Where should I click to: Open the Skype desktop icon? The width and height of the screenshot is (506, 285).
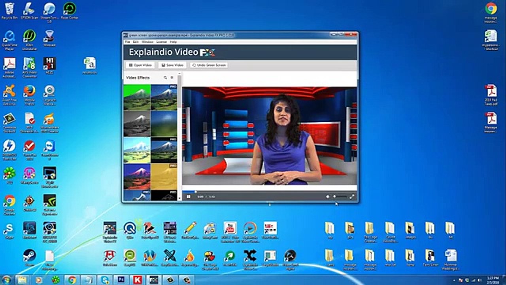(9, 231)
